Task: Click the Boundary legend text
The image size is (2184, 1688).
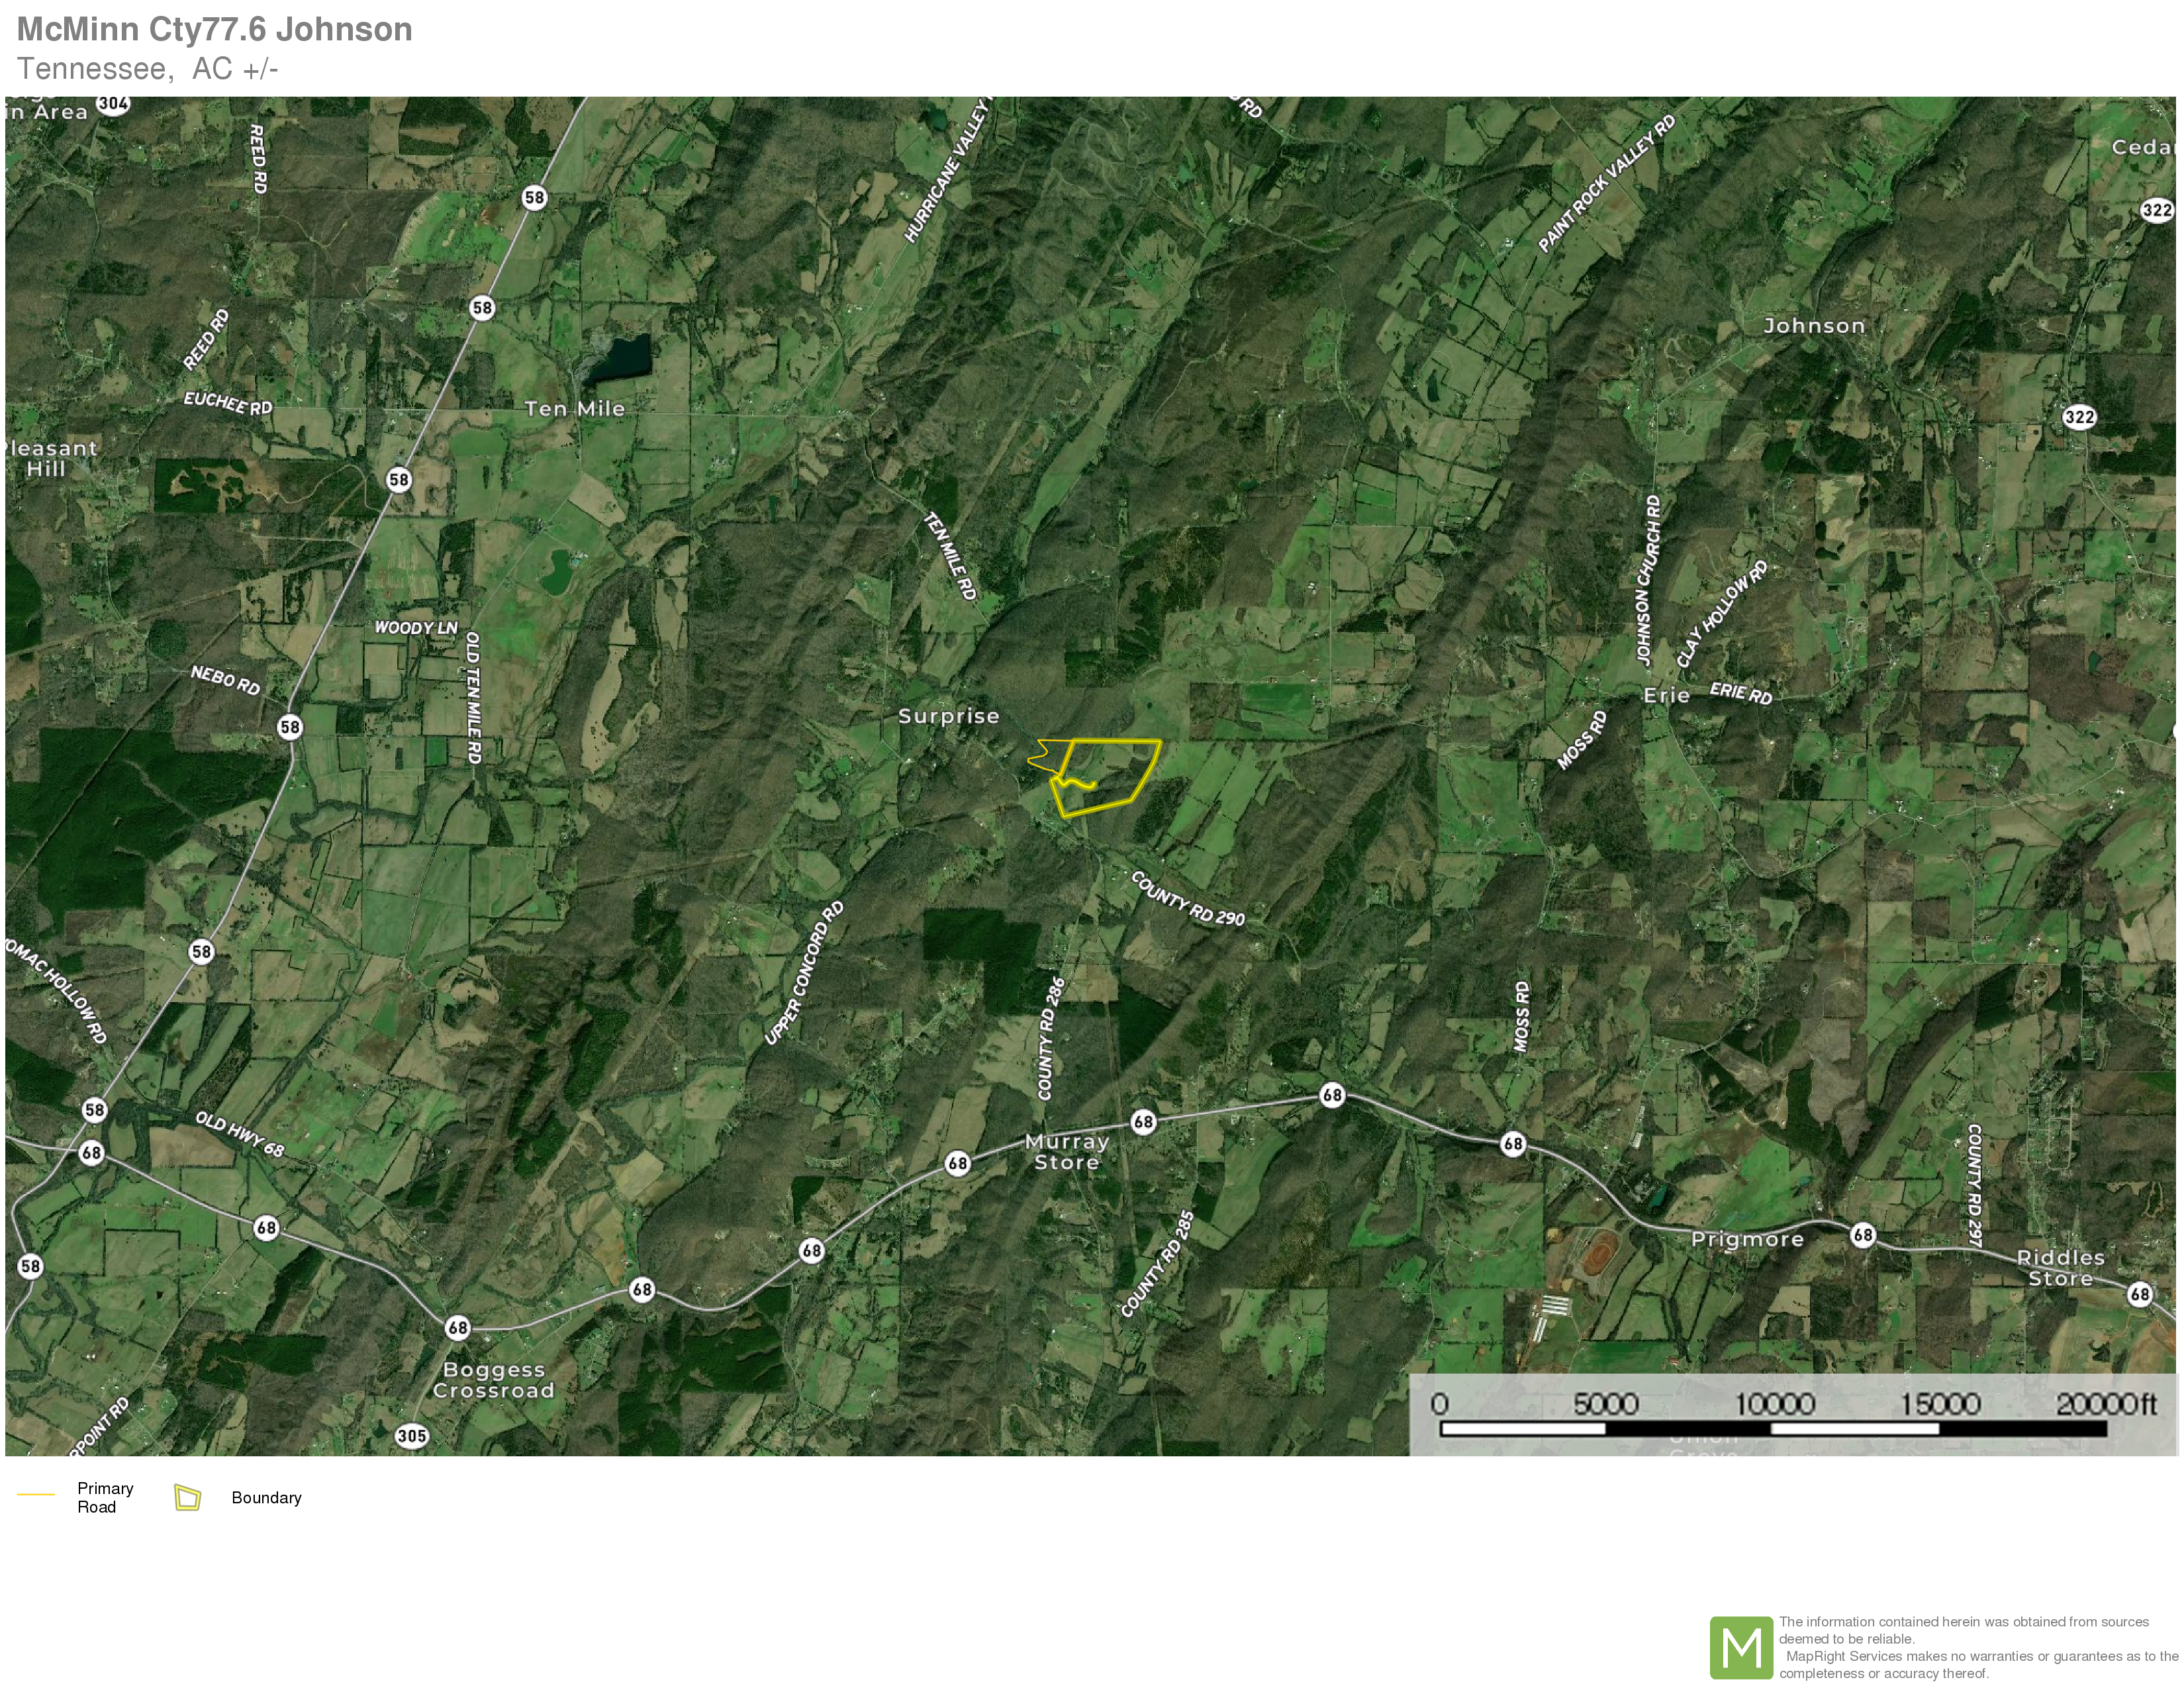Action: [266, 1498]
